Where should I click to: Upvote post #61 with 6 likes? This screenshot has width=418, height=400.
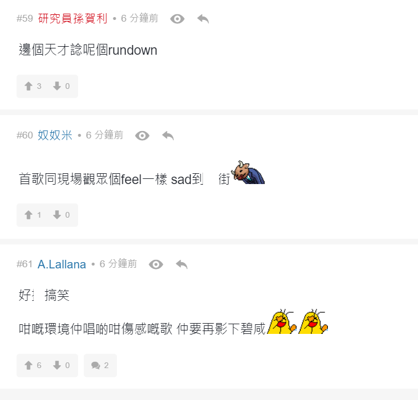(33, 365)
